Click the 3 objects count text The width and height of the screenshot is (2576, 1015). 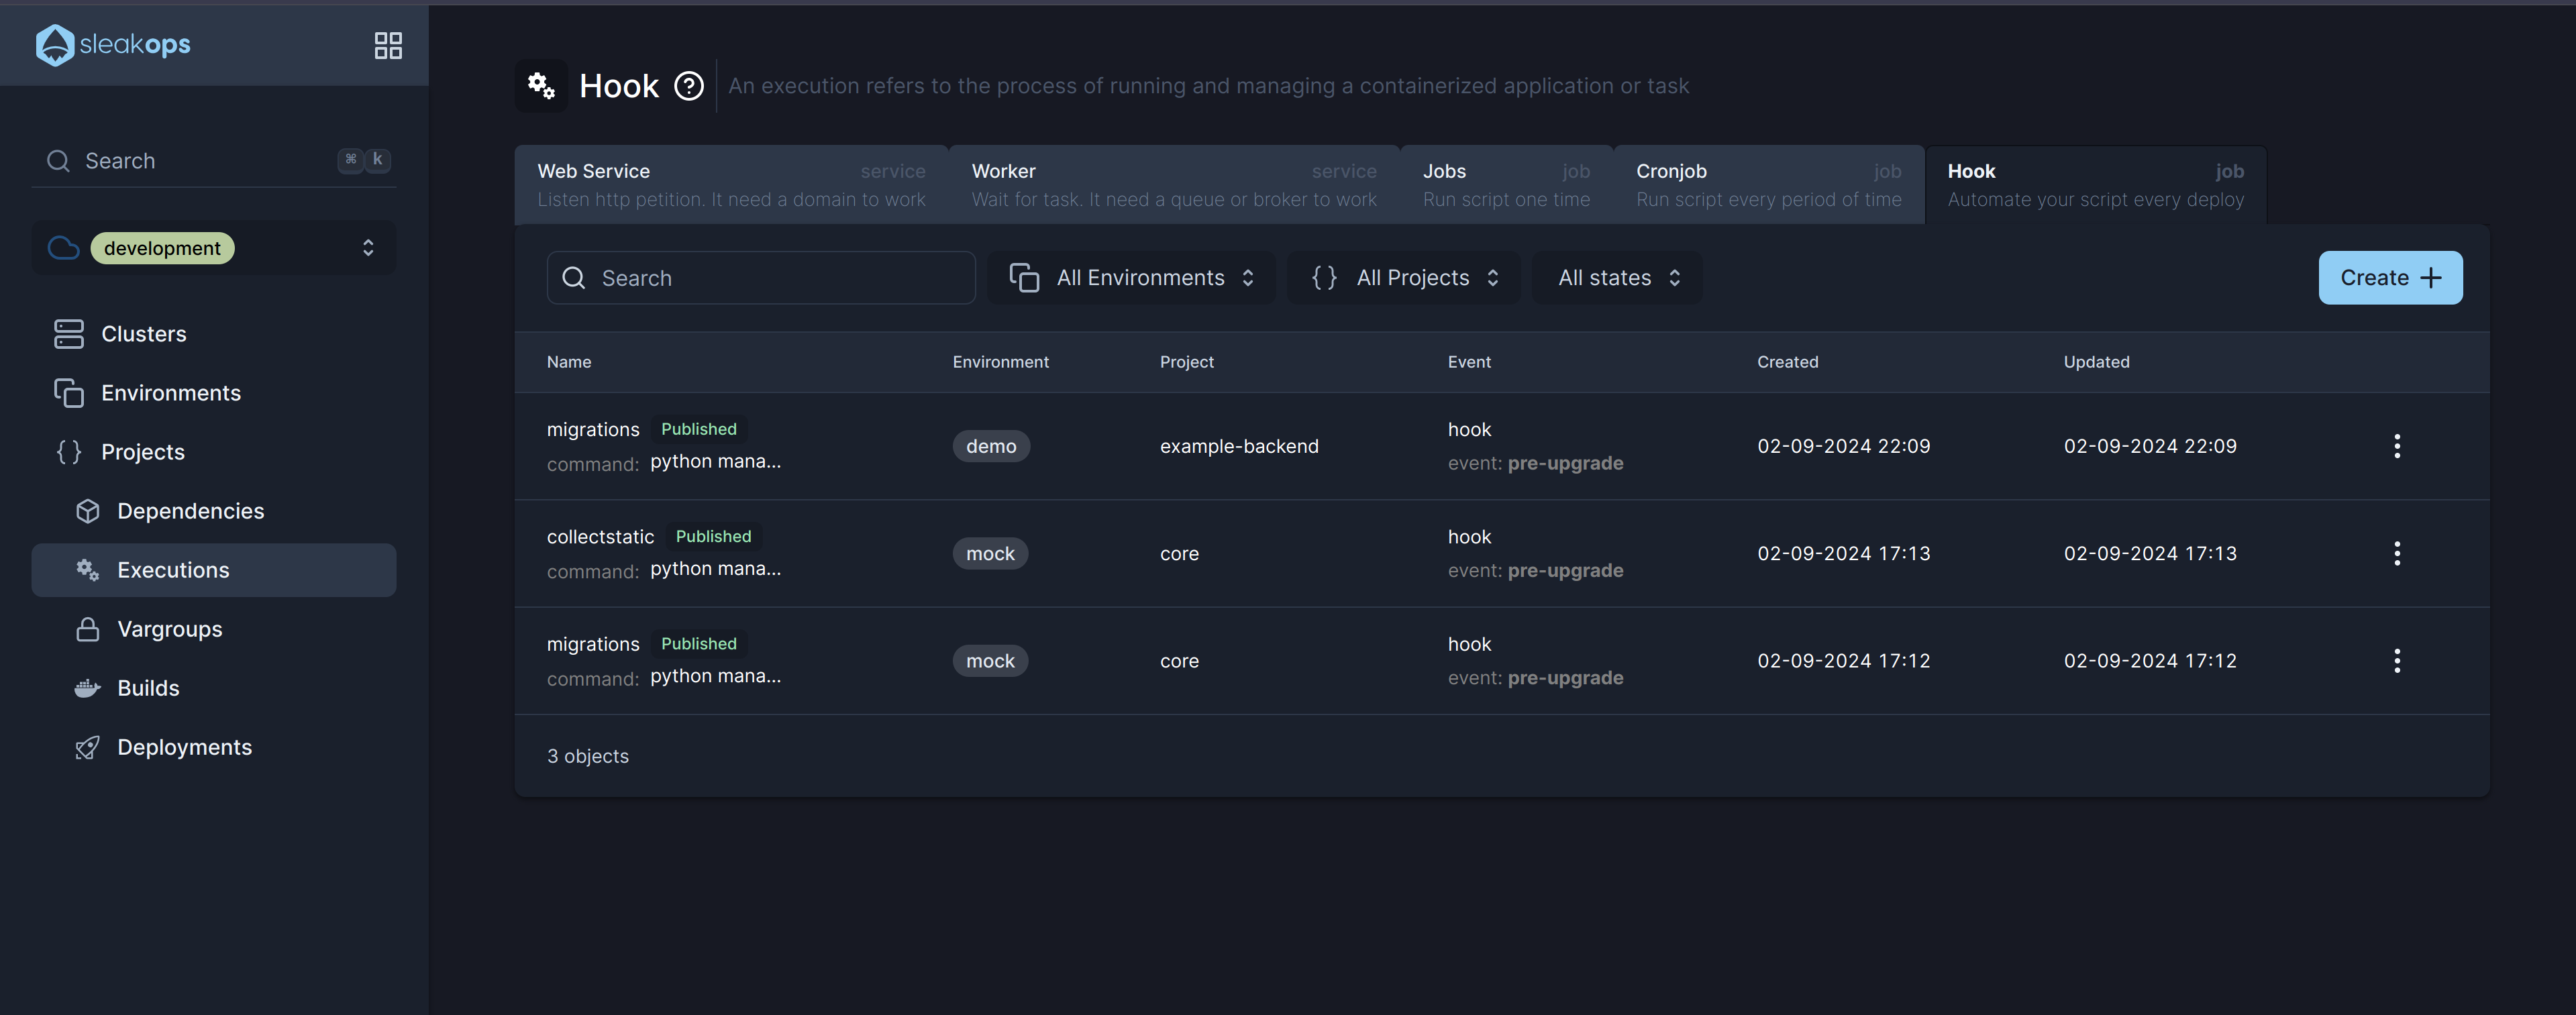pyautogui.click(x=588, y=756)
